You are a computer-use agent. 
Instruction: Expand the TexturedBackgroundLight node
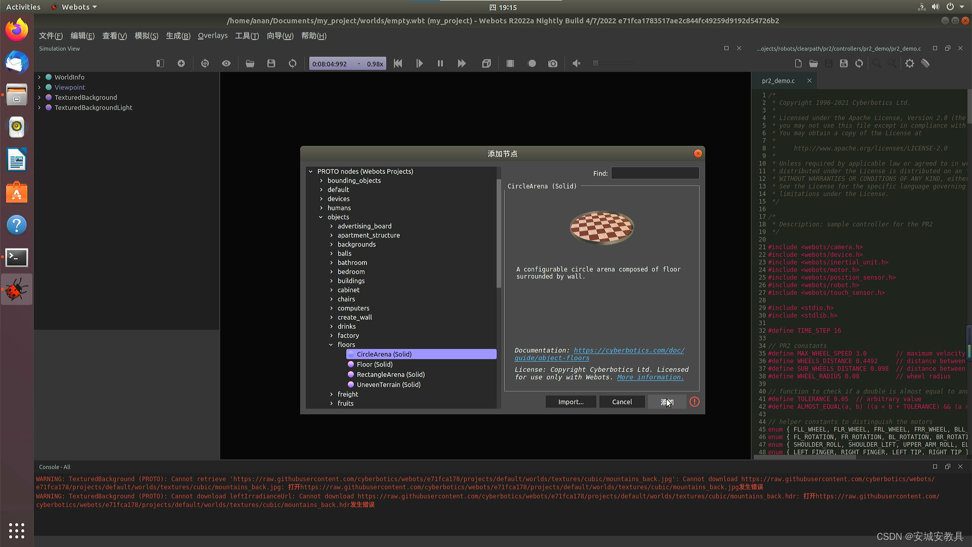pos(39,107)
